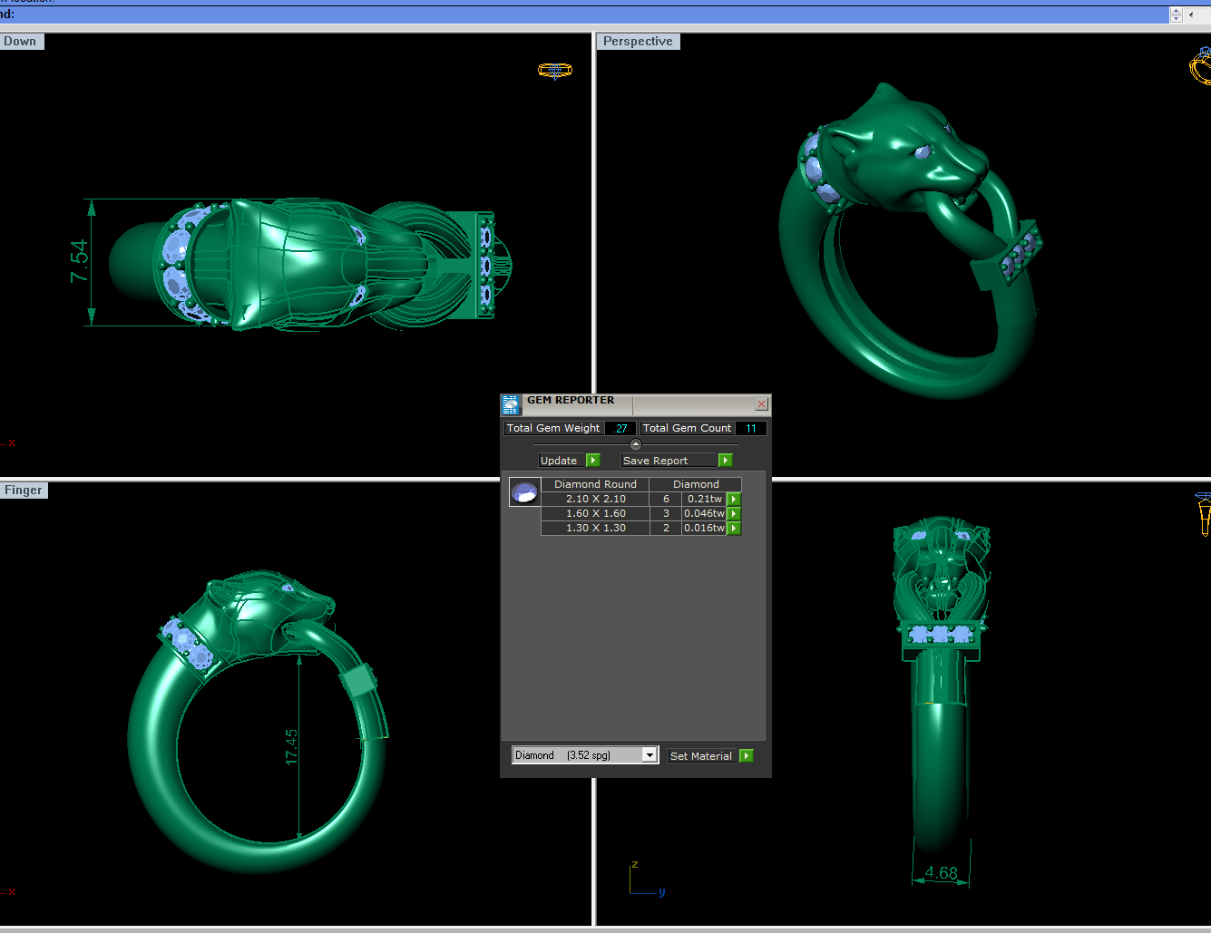Activate the Down viewport label
This screenshot has width=1211, height=933.
(x=20, y=42)
